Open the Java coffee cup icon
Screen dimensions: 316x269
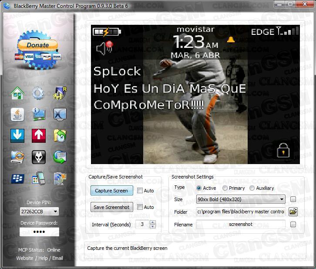[17, 114]
